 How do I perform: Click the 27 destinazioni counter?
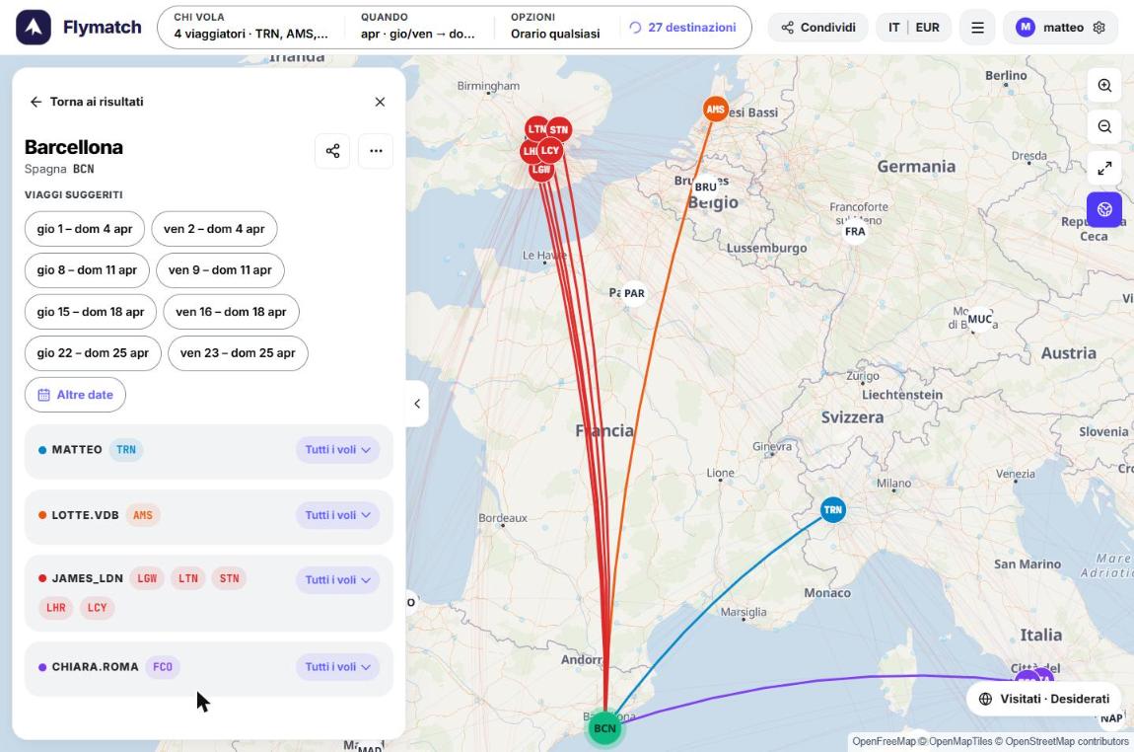pos(682,28)
